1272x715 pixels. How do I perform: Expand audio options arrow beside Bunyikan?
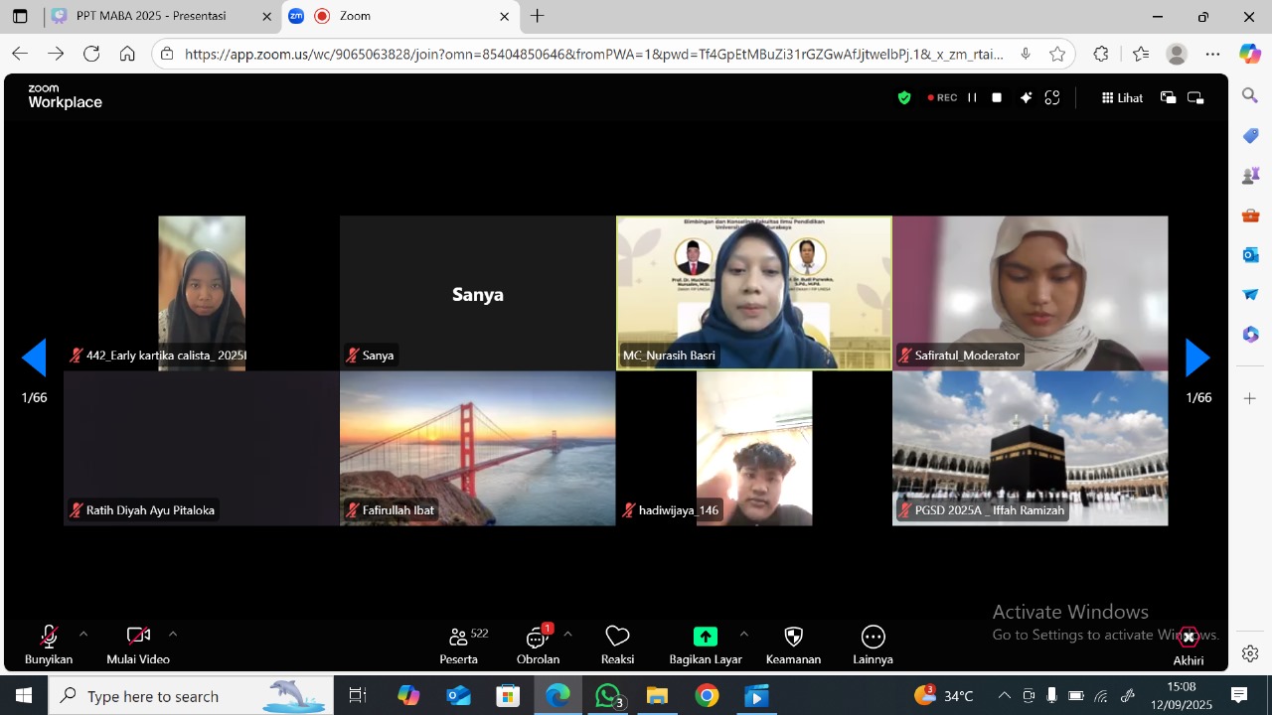point(83,634)
